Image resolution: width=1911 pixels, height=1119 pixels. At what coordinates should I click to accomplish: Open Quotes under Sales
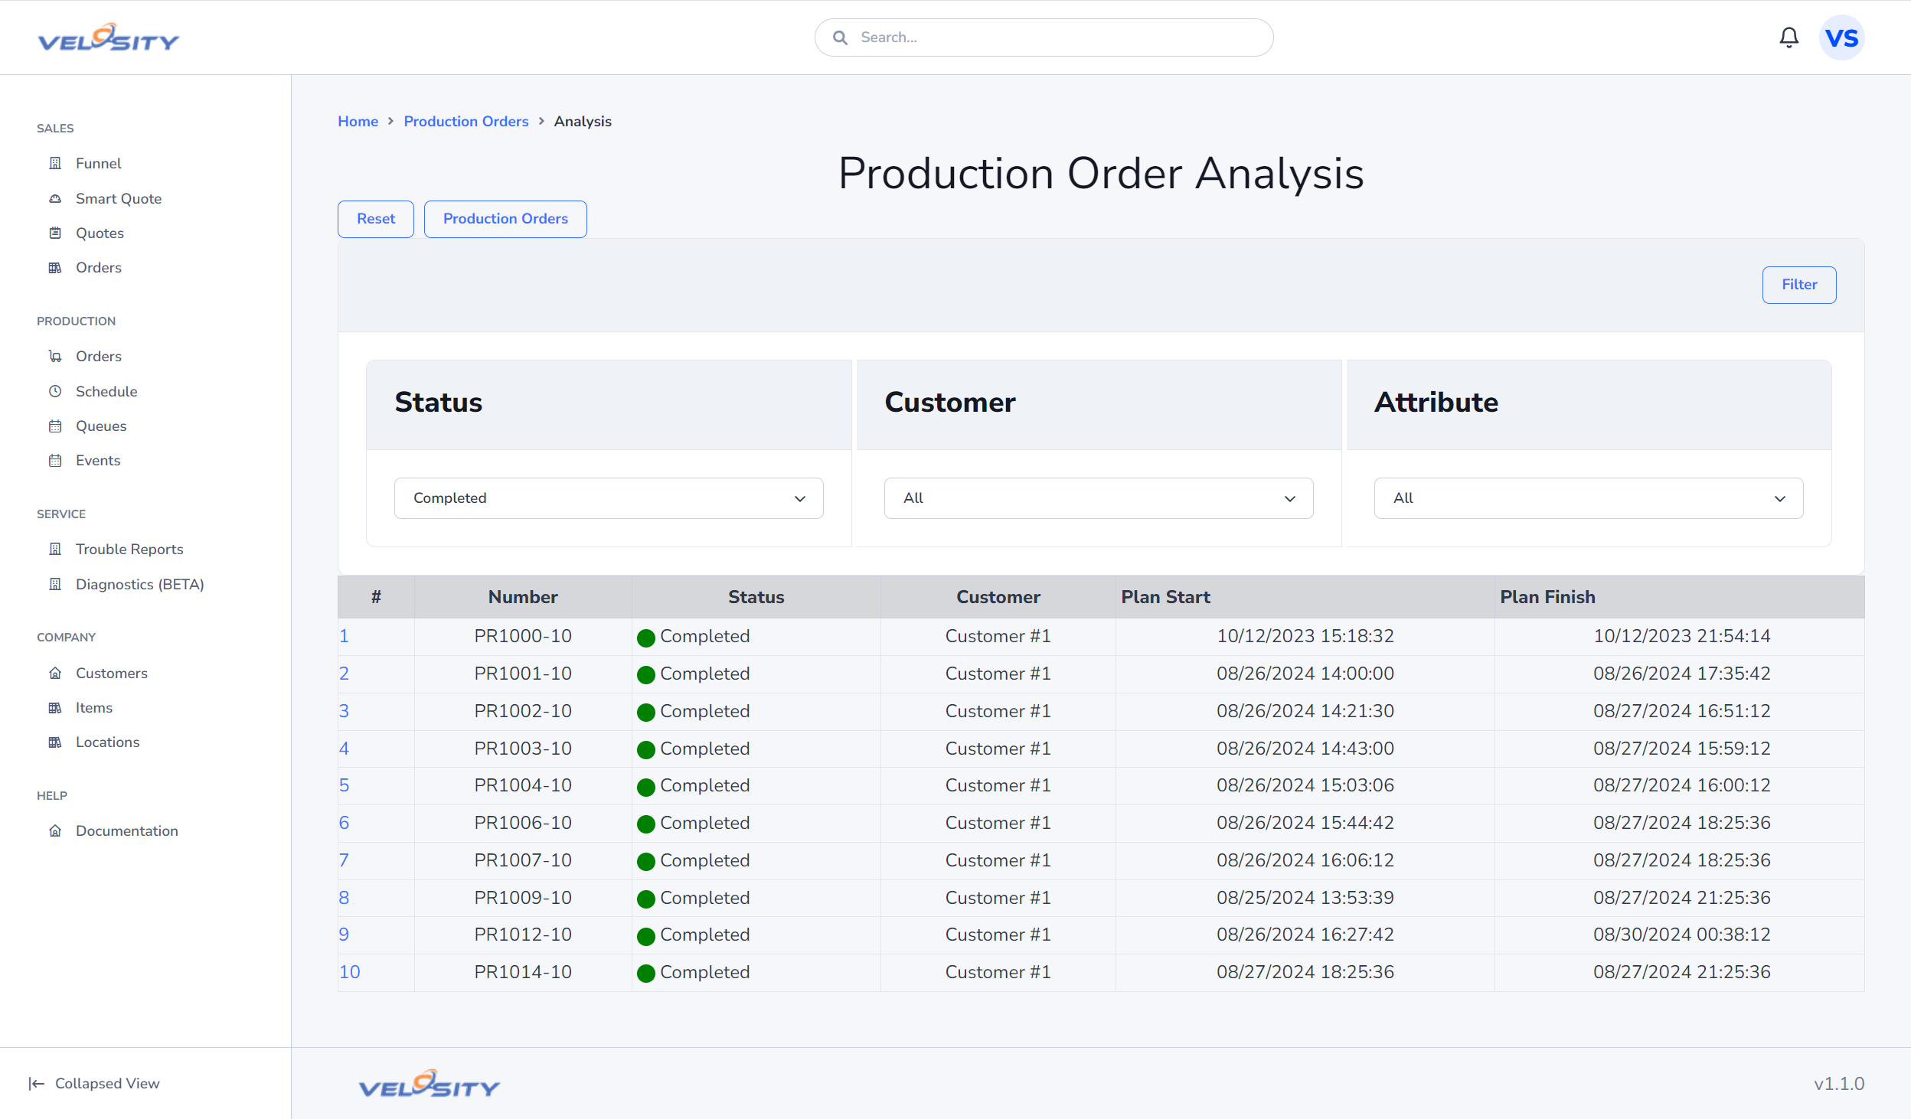100,233
